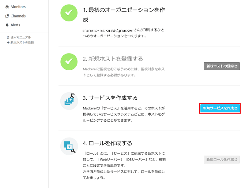Image resolution: width=245 pixels, height=188 pixels.
Task: Click the Alerts bell icon
Action: (x=7, y=25)
